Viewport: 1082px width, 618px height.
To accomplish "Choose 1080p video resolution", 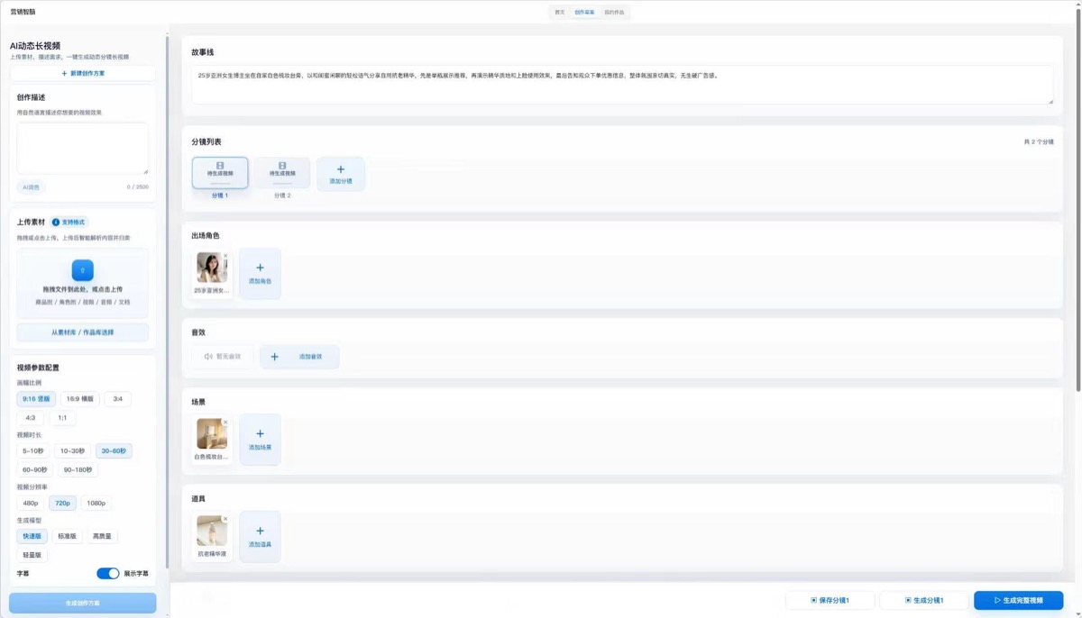I will [96, 503].
